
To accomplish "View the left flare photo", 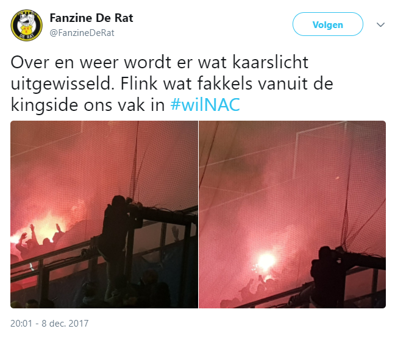I will pyautogui.click(x=104, y=215).
